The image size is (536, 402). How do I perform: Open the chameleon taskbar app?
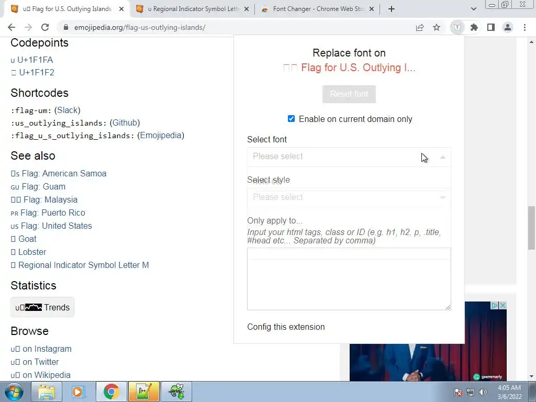pos(176,392)
